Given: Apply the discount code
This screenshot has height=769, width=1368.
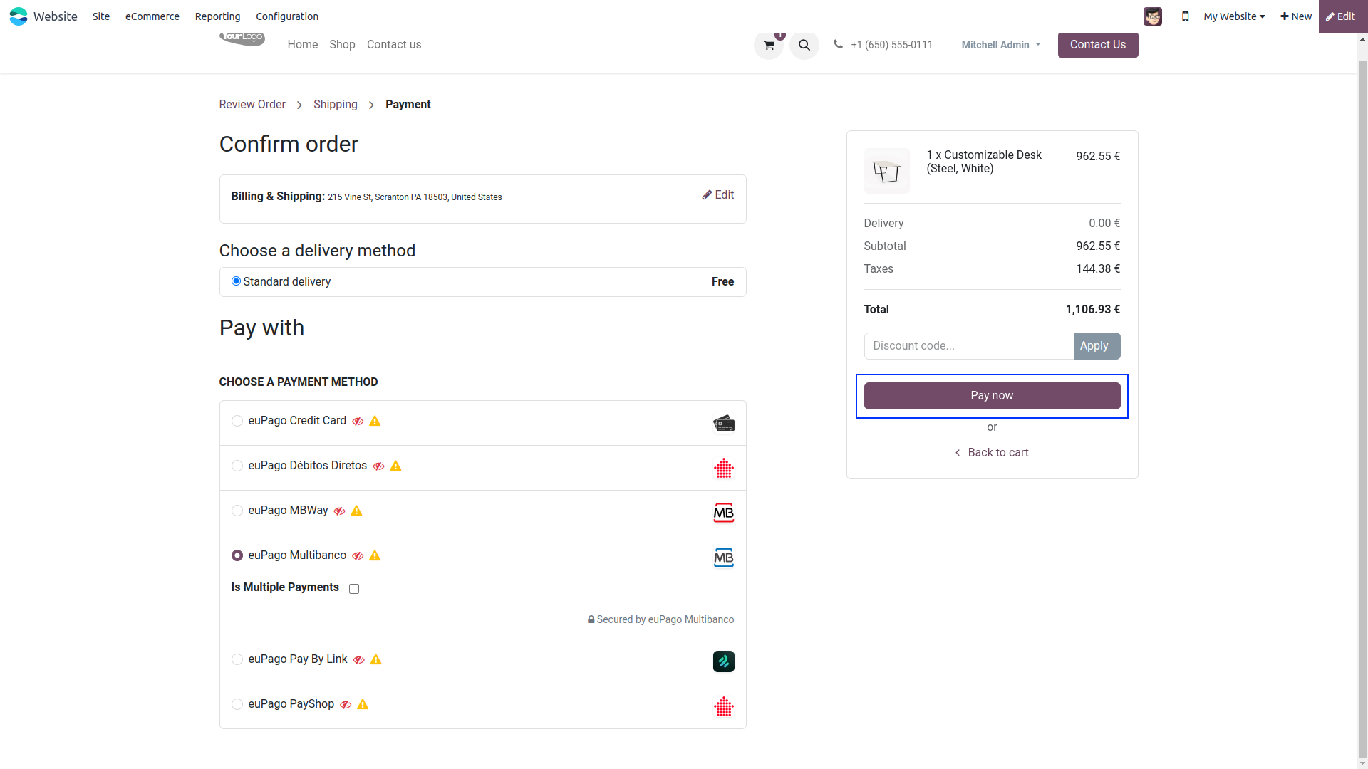Looking at the screenshot, I should pos(1097,346).
